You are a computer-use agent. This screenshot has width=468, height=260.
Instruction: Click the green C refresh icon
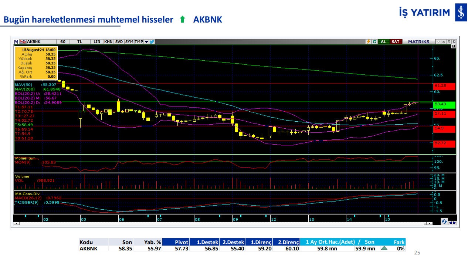(x=375, y=41)
